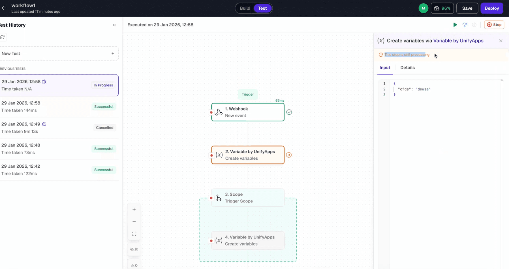Collapse the Test History panel
The image size is (509, 269).
(114, 25)
